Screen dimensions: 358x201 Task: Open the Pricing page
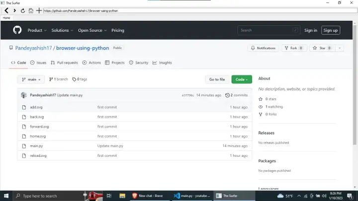118,30
